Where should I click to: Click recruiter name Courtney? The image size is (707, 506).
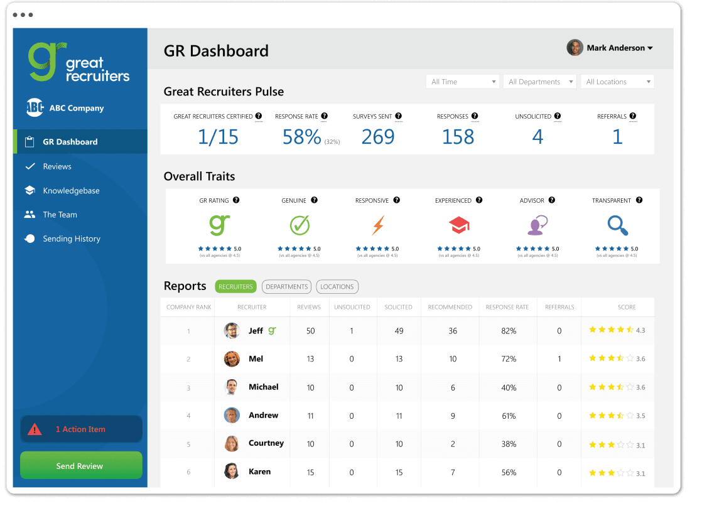(266, 443)
